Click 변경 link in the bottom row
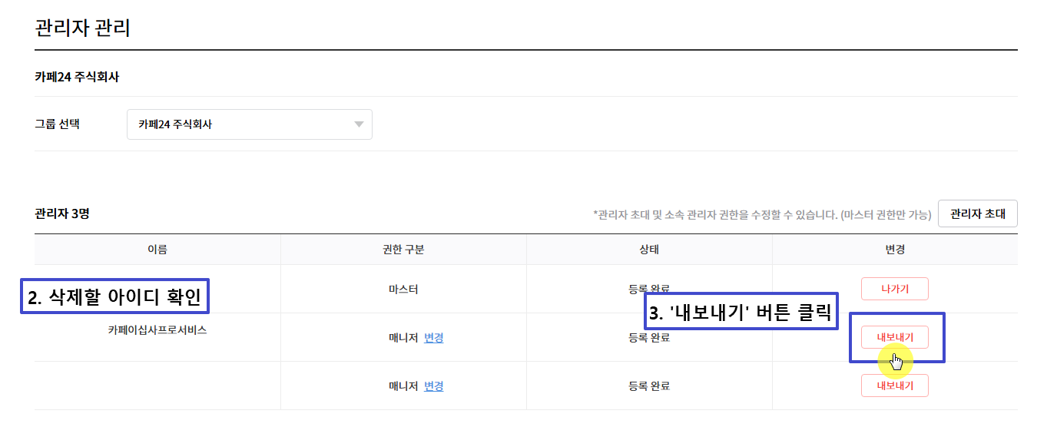The width and height of the screenshot is (1057, 427). coord(433,386)
